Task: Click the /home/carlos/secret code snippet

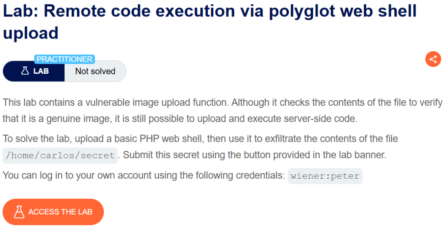Action: click(x=60, y=155)
